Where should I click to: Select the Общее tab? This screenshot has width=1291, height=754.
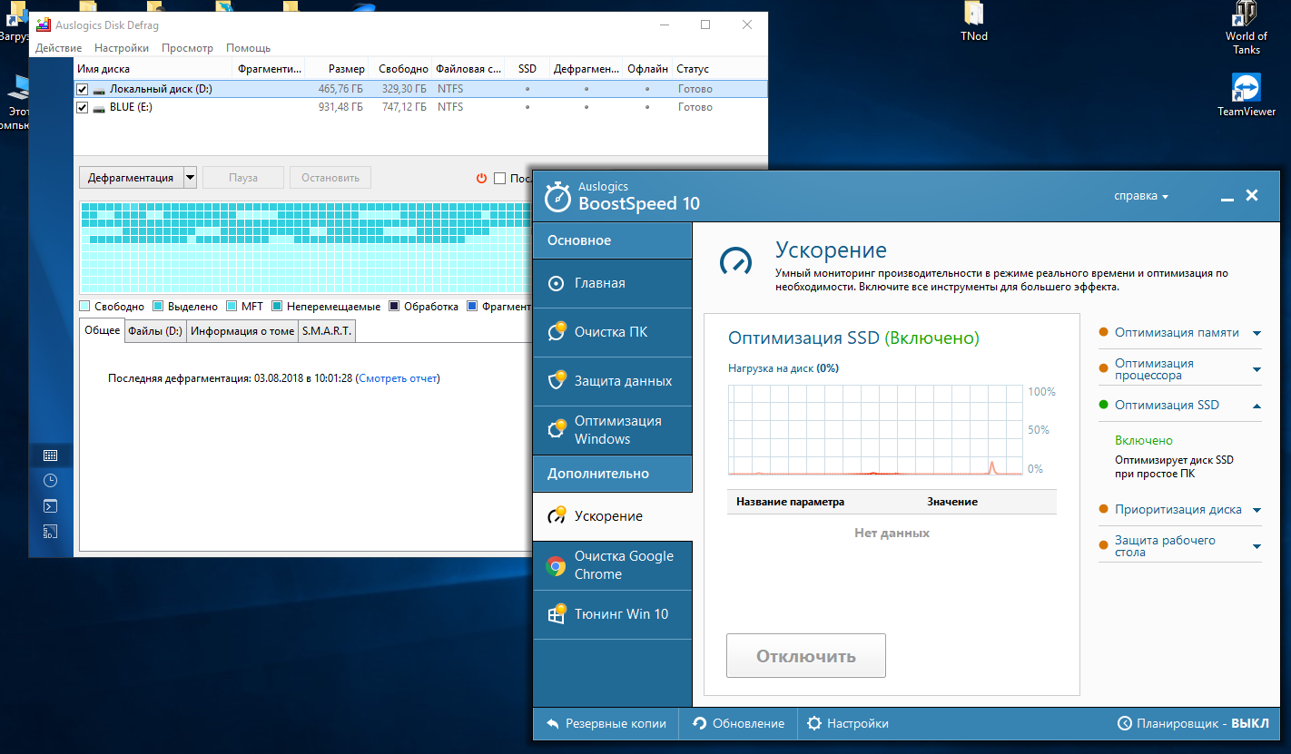(102, 330)
